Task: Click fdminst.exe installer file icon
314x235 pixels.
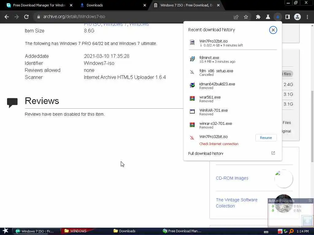Action: point(192,59)
